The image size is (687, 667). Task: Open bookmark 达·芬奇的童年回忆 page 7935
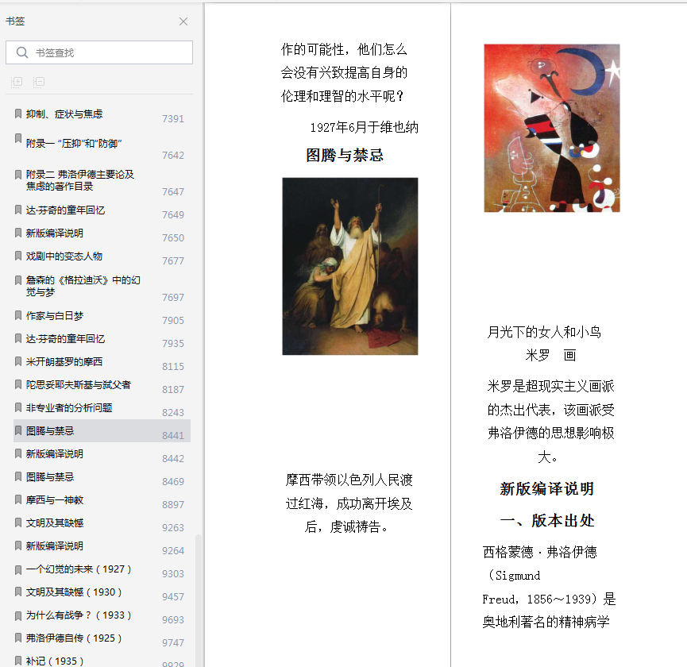coord(65,339)
